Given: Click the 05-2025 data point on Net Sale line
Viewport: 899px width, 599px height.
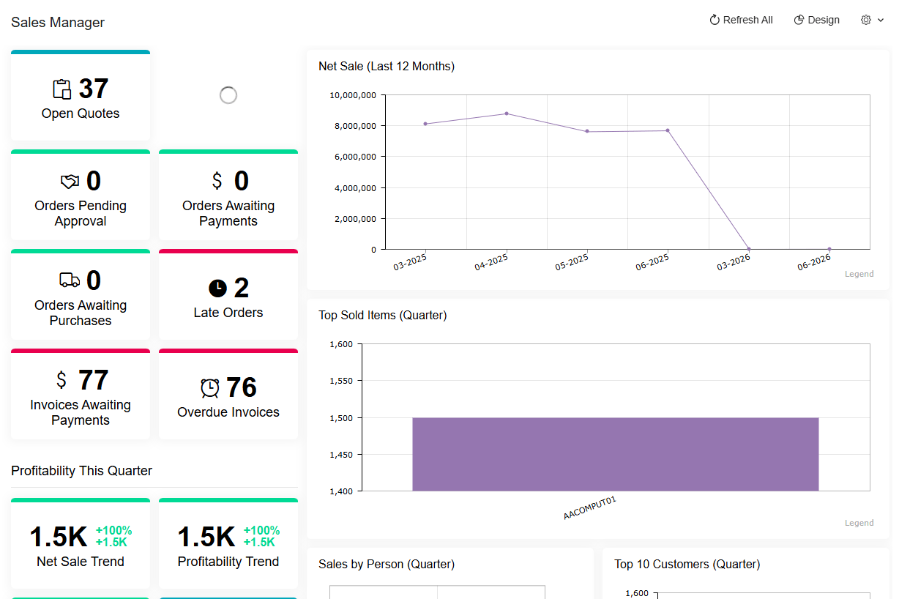Looking at the screenshot, I should (587, 131).
